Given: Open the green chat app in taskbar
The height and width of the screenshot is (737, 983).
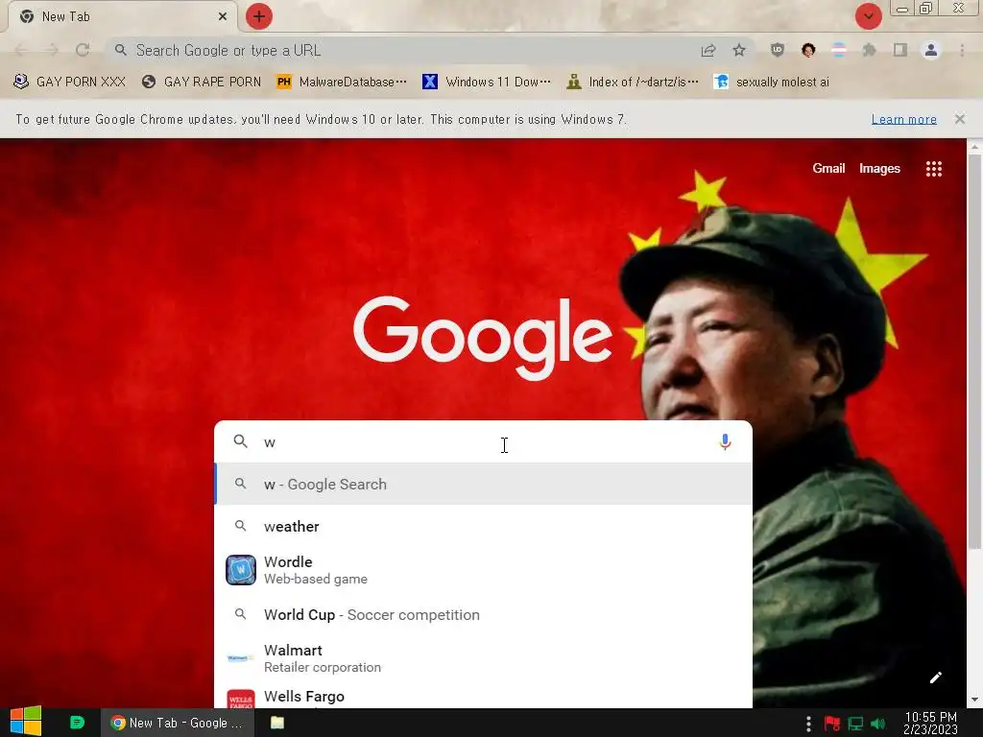Looking at the screenshot, I should coord(77,722).
